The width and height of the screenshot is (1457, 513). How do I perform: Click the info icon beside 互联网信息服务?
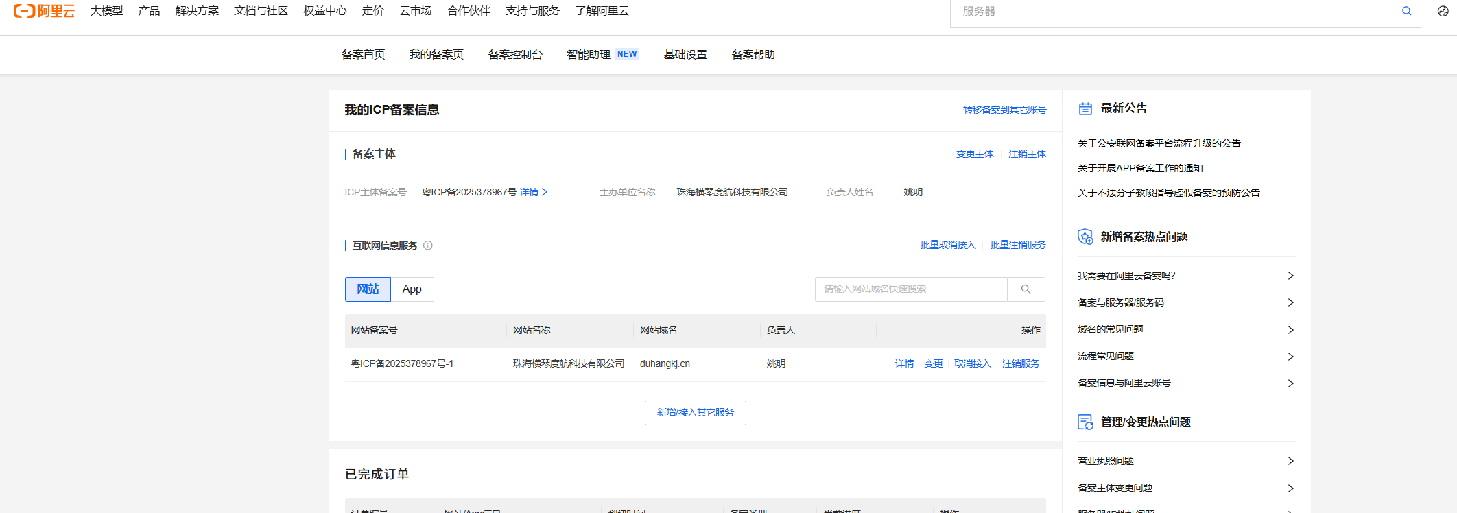(428, 246)
